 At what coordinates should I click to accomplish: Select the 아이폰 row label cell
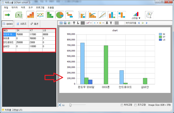pos(9,38)
